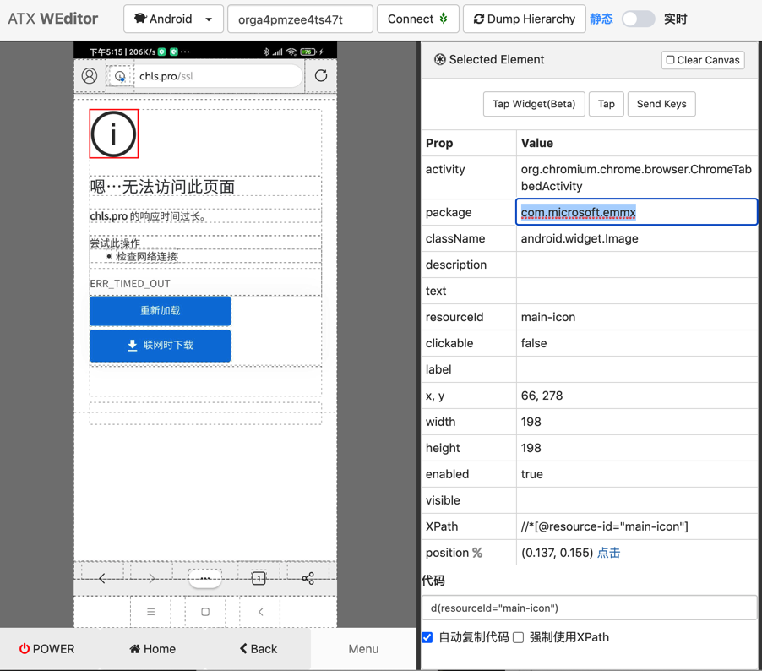Select the 实时 mode label
Image resolution: width=762 pixels, height=671 pixels.
click(676, 19)
